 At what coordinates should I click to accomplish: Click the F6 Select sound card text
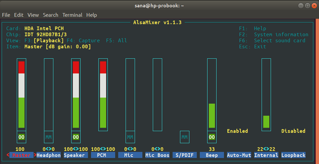(272, 40)
